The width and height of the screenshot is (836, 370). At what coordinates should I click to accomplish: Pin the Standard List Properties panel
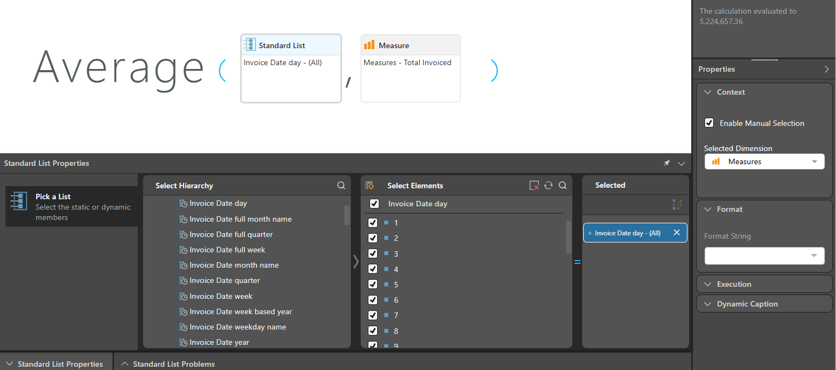coord(667,163)
